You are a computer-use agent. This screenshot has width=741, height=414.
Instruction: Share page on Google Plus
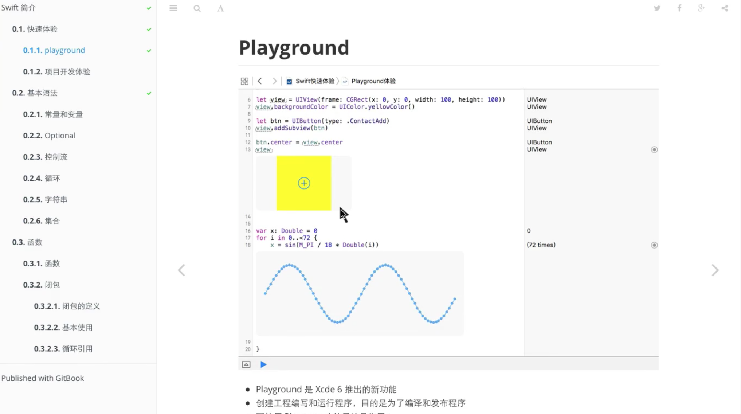[x=701, y=8]
